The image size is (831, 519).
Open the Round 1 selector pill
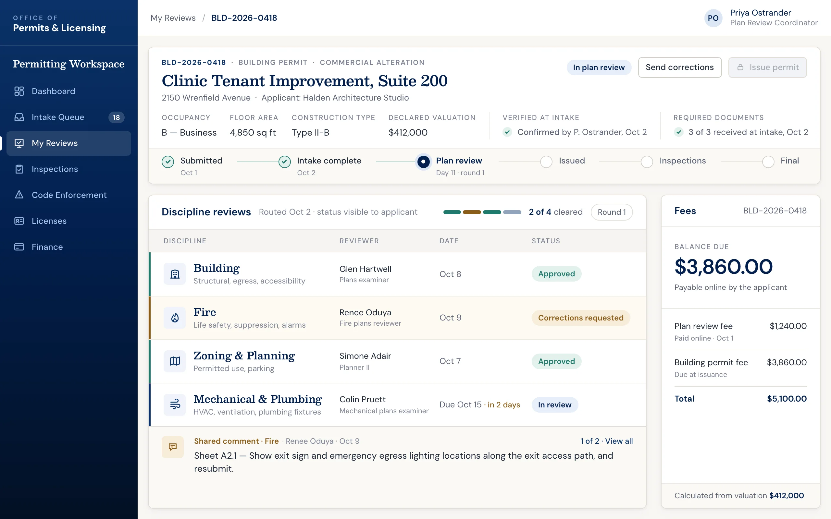pos(612,212)
